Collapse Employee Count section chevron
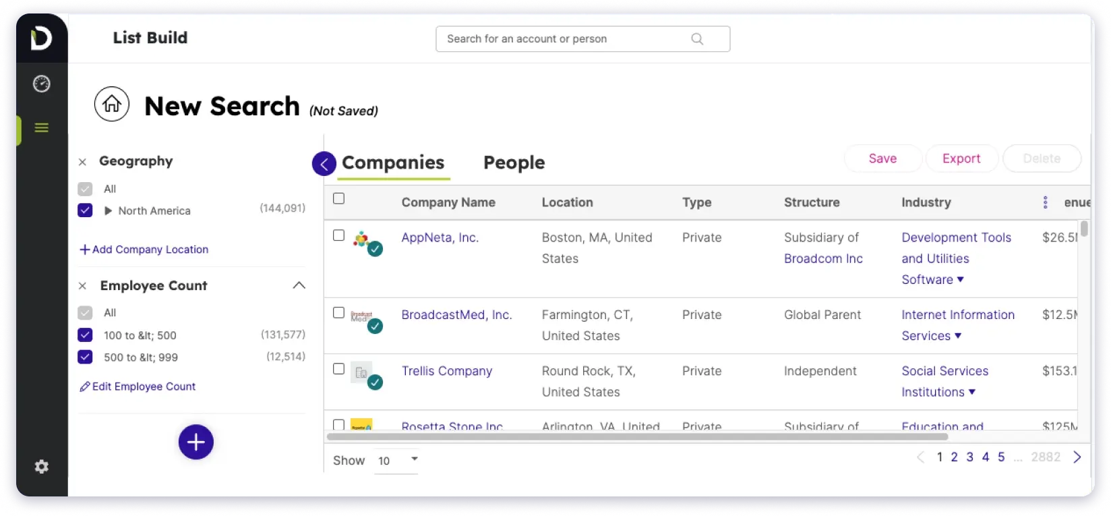The width and height of the screenshot is (1111, 516). 299,285
